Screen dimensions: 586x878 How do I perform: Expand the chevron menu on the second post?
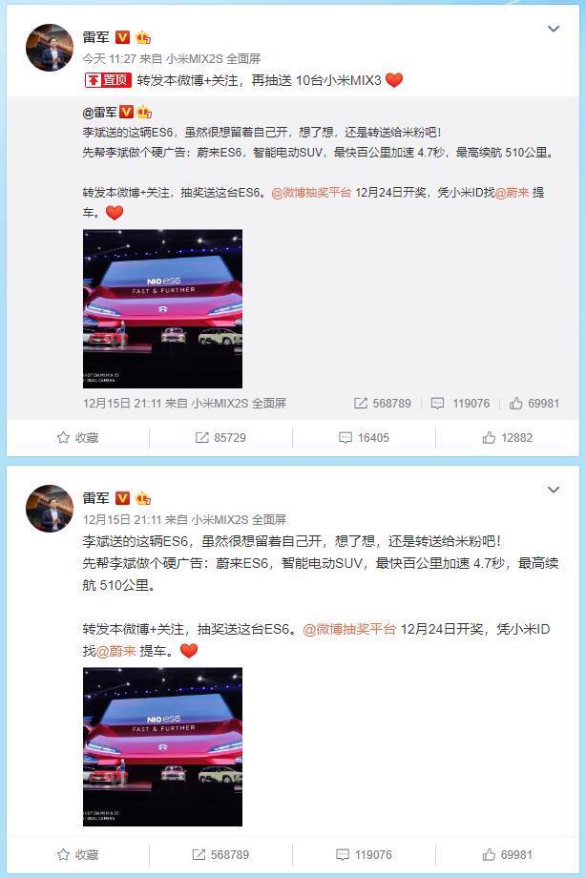pos(553,490)
